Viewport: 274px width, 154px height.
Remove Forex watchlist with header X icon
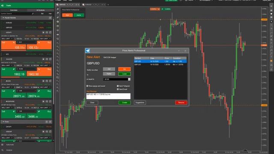50,121
